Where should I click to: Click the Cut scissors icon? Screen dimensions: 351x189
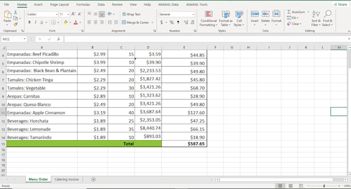15,12
